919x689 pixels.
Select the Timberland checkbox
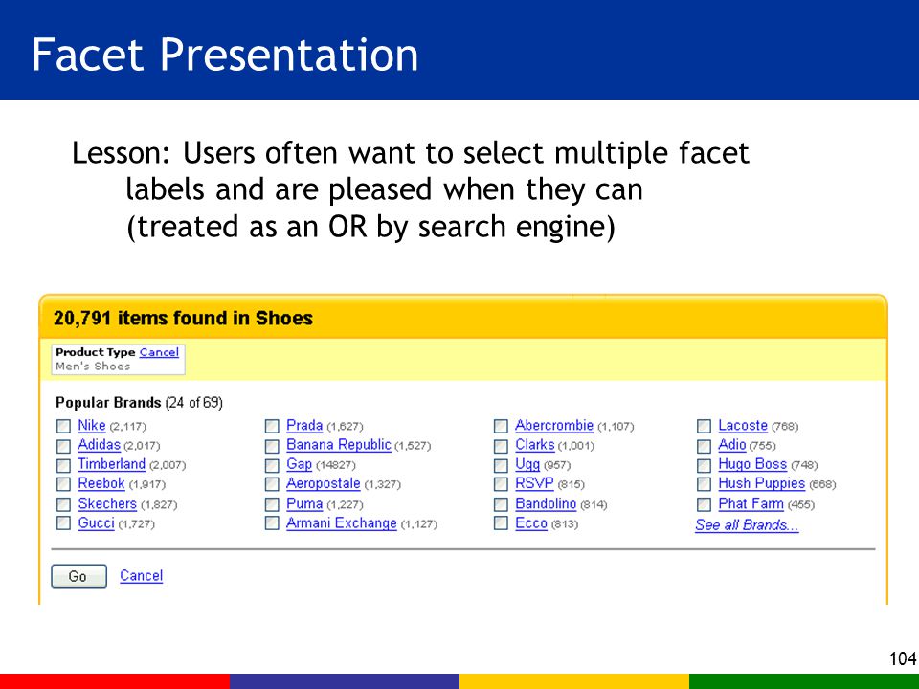click(x=63, y=465)
